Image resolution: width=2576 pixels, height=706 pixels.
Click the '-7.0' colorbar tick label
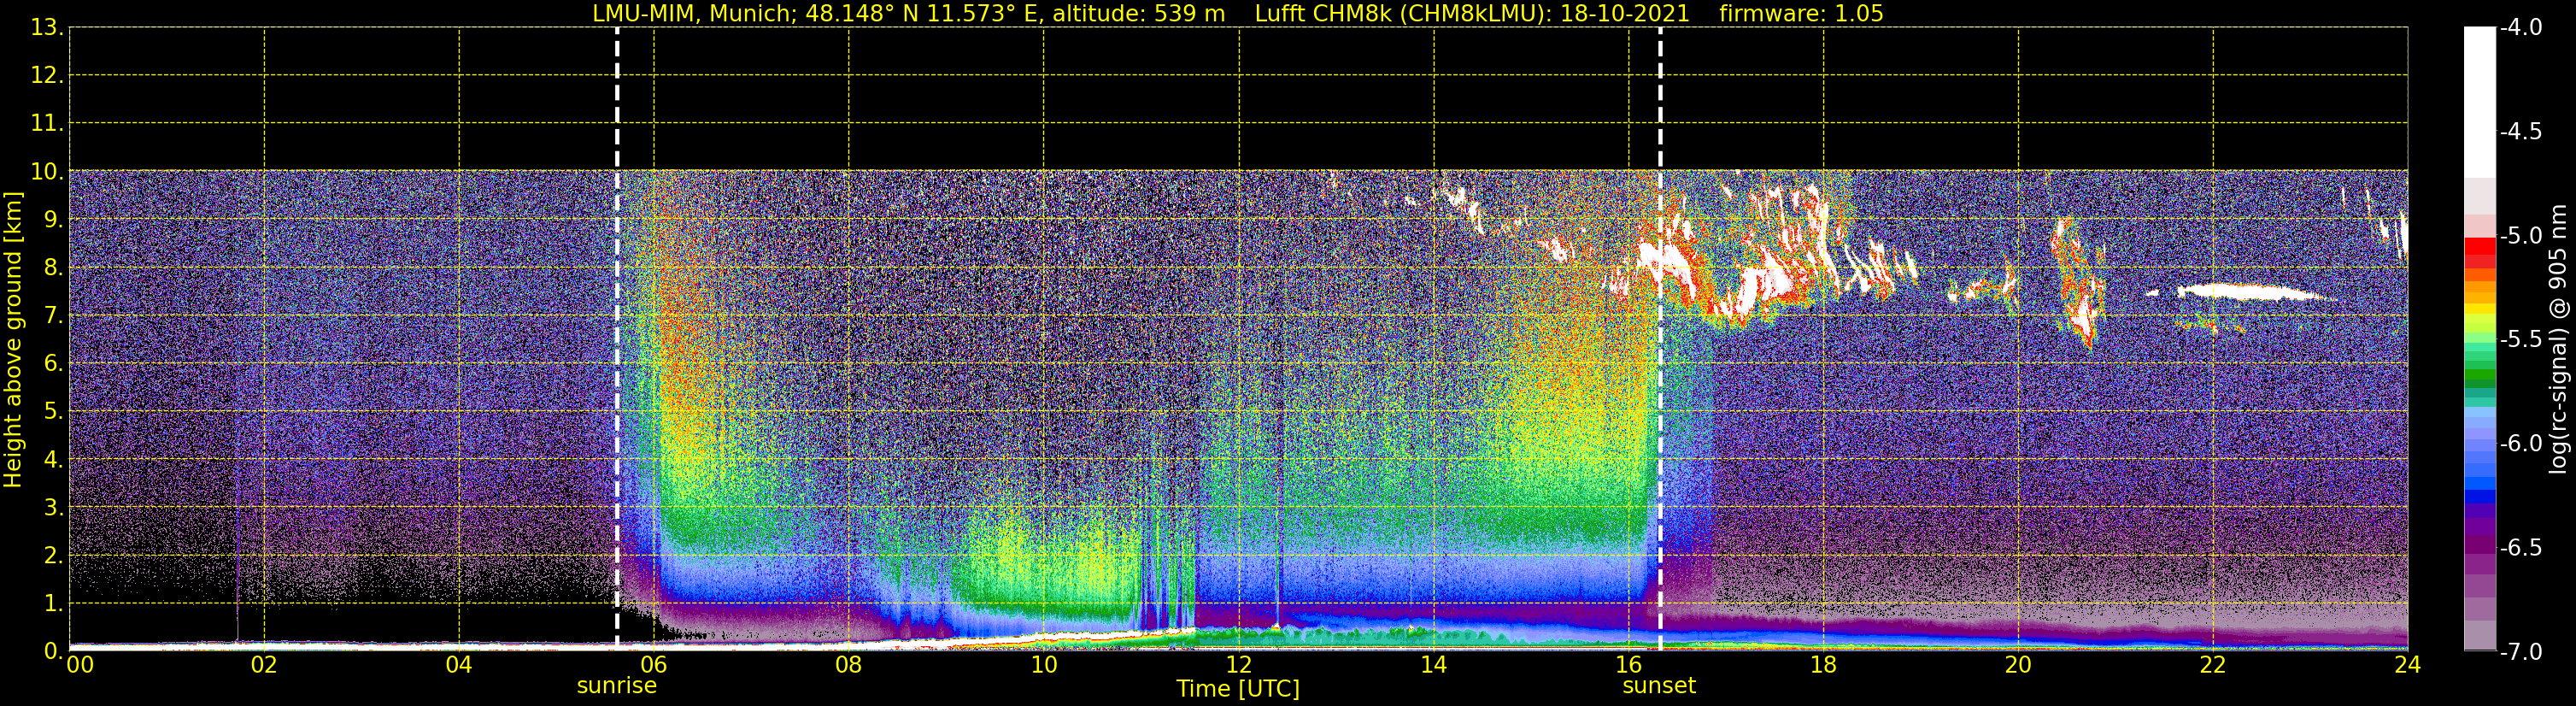[x=2521, y=652]
